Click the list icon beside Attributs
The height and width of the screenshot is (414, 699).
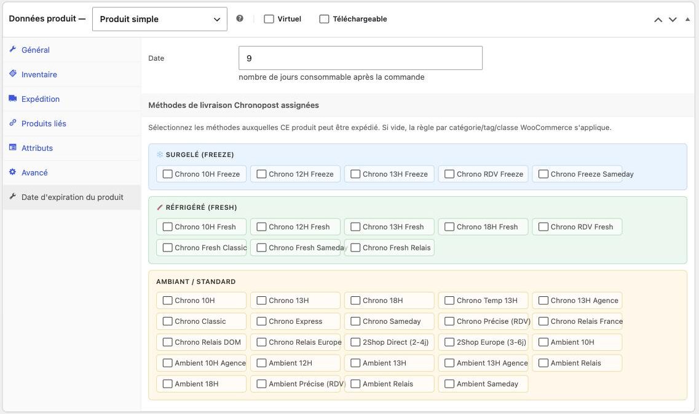tap(12, 148)
